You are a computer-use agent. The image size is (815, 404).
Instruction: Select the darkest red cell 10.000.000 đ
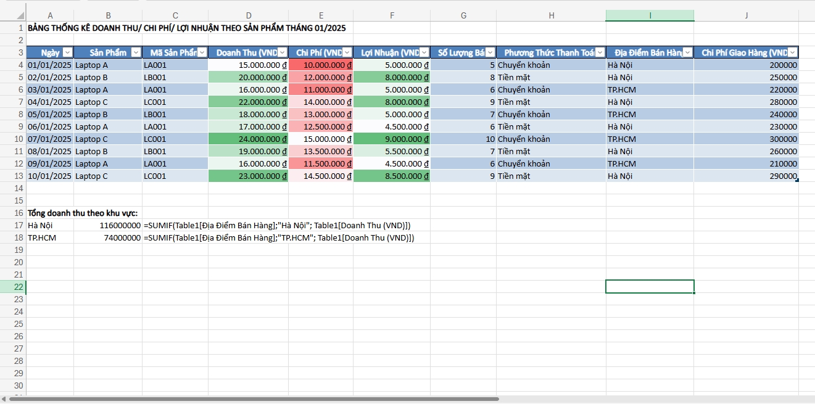pyautogui.click(x=321, y=65)
